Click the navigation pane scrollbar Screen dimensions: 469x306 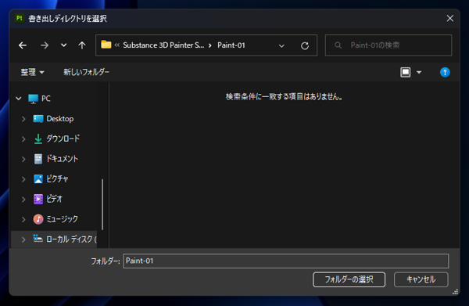point(102,204)
